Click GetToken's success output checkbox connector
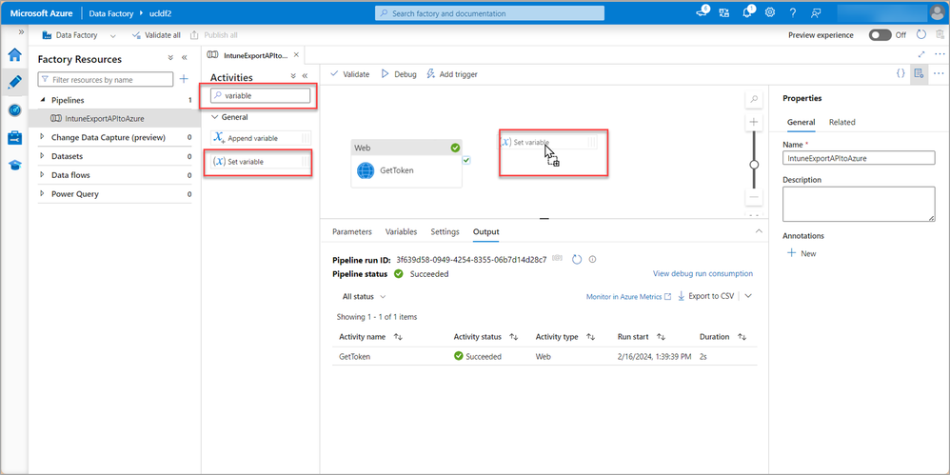The width and height of the screenshot is (950, 475). point(466,161)
